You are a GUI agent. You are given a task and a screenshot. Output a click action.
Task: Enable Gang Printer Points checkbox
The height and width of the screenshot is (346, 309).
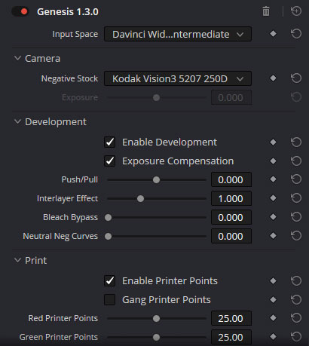[109, 299]
